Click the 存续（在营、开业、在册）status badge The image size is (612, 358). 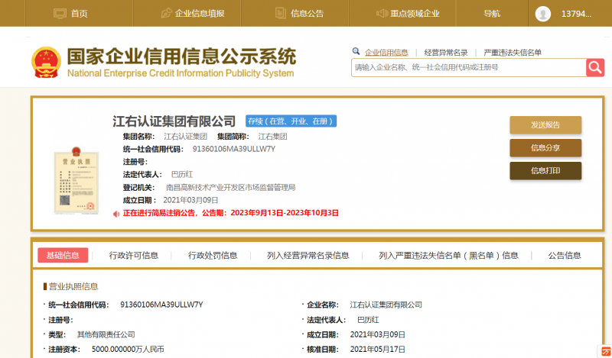tap(291, 121)
